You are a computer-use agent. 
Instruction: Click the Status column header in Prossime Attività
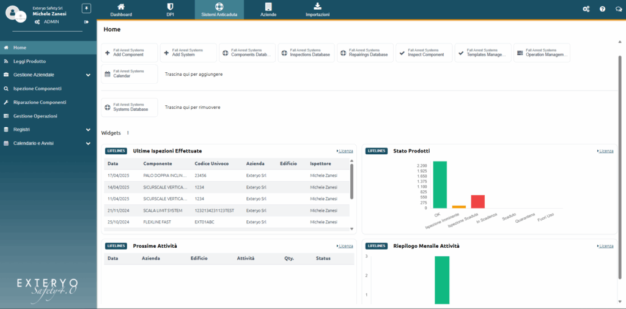coord(323,259)
